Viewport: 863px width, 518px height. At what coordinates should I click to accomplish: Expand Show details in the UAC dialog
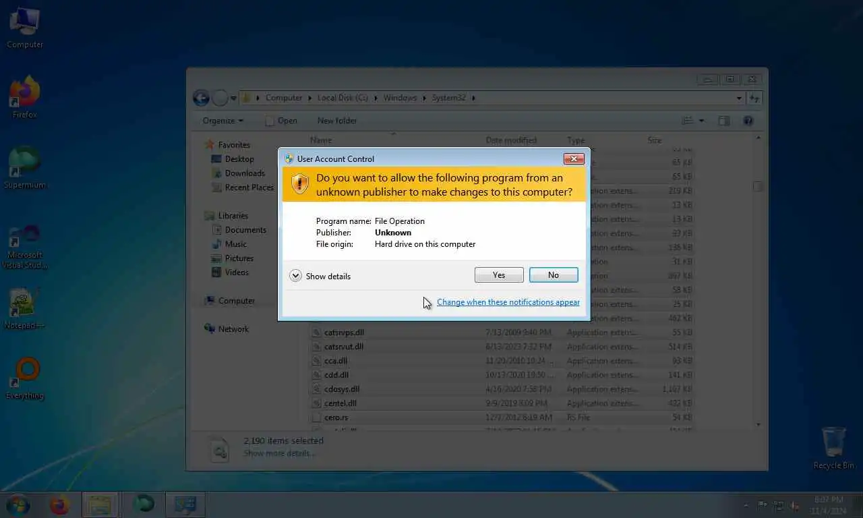click(x=320, y=276)
